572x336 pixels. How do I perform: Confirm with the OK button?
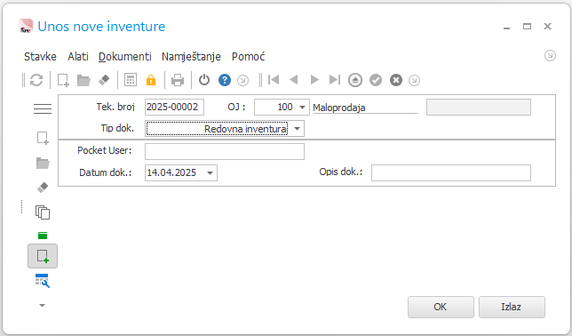pos(441,307)
